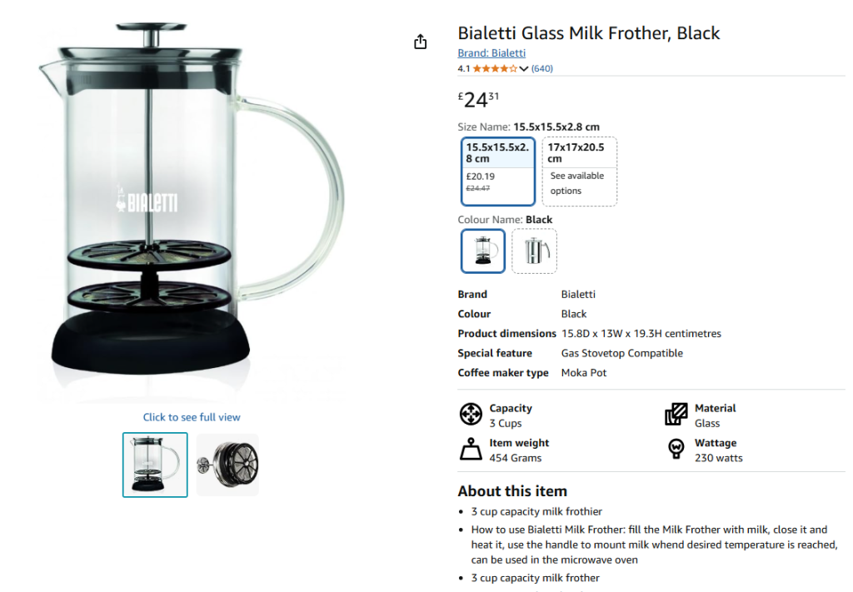The width and height of the screenshot is (853, 592).
Task: Select the 17x17x20.5 cm size option
Action: pos(580,171)
